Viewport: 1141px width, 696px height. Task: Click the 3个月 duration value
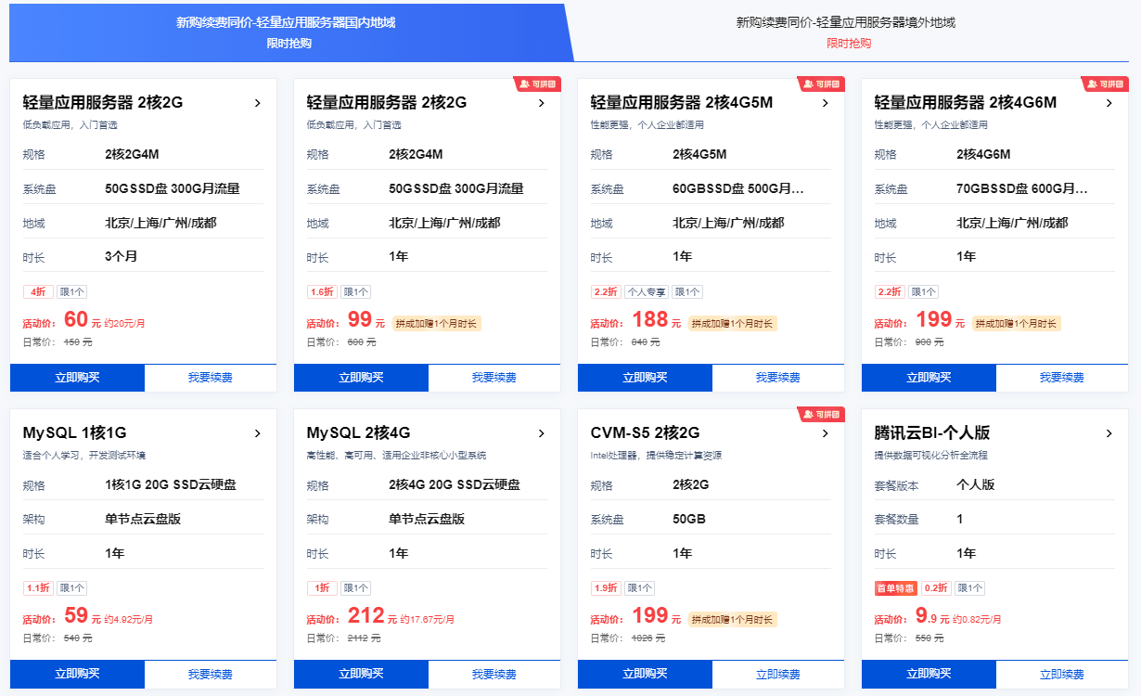click(122, 256)
